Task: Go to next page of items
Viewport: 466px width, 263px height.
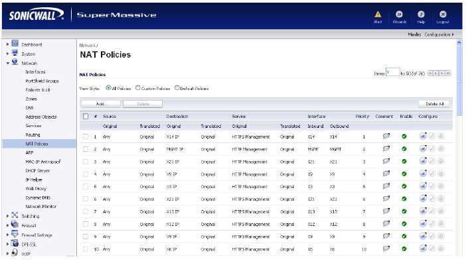Action: [x=442, y=74]
